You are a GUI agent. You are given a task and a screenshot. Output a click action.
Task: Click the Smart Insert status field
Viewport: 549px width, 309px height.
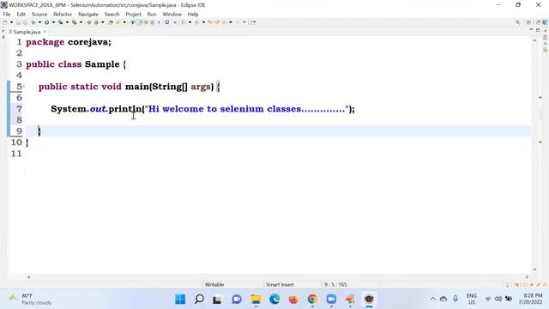click(280, 284)
